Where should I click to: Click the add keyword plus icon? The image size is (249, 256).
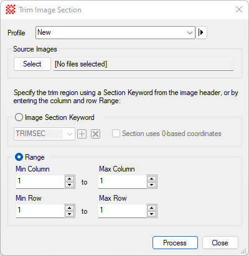82,134
